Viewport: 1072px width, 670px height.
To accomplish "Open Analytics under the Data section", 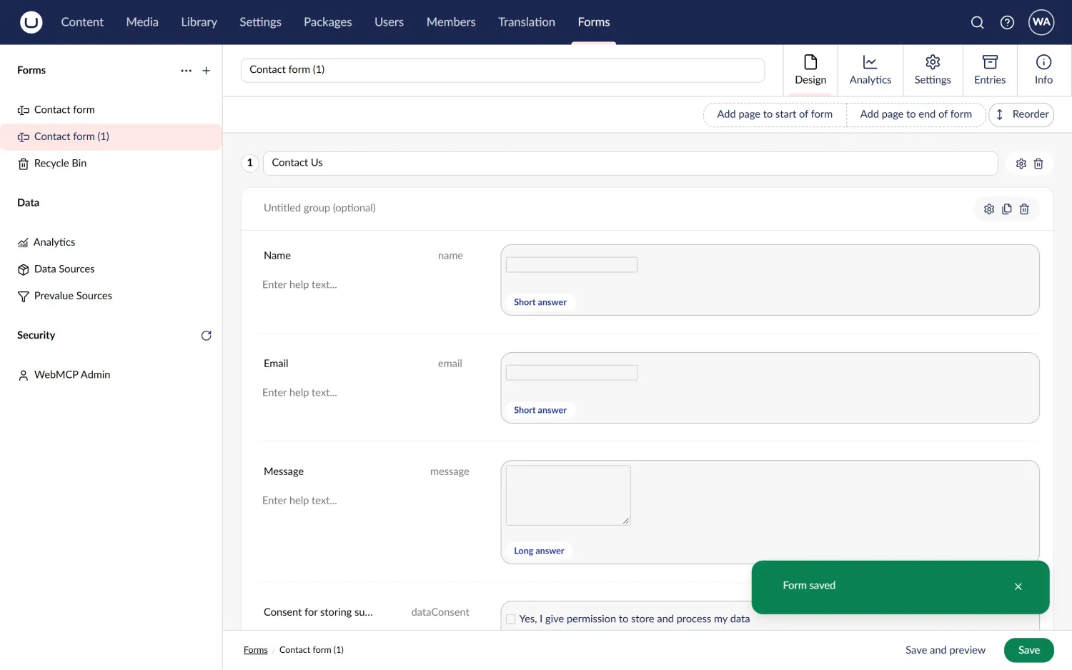I will [111, 242].
